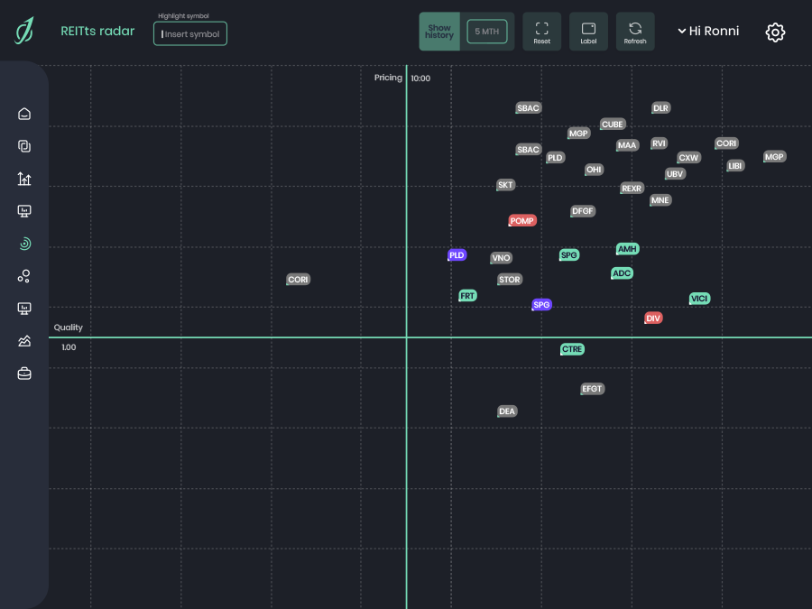The height and width of the screenshot is (609, 812).
Task: Click the green VICI data point
Action: tap(699, 299)
